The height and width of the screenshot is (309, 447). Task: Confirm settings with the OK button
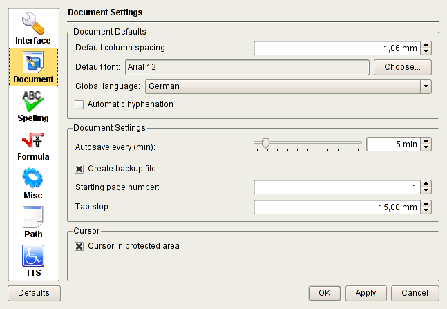325,293
